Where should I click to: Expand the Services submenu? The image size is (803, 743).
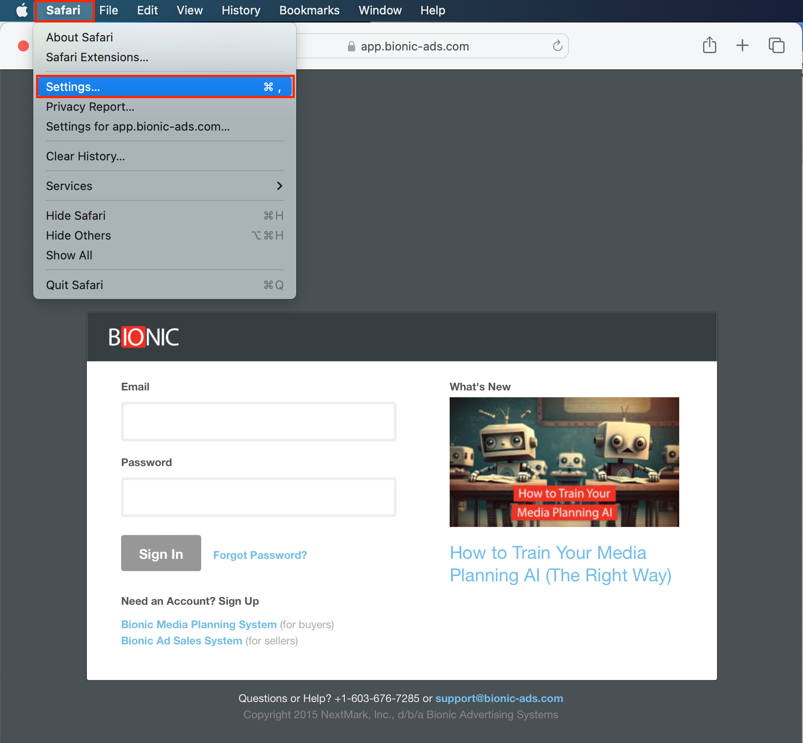(164, 186)
